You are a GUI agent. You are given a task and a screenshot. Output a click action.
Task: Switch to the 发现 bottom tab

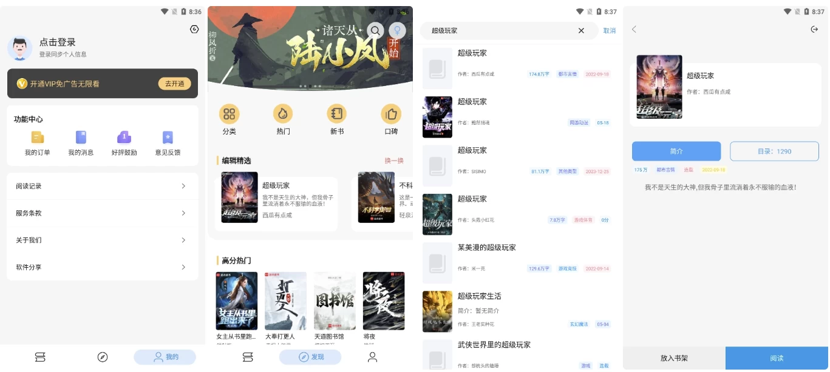tap(310, 357)
